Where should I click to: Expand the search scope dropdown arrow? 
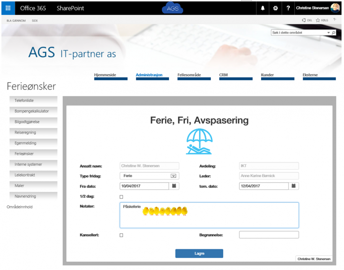[x=328, y=33]
